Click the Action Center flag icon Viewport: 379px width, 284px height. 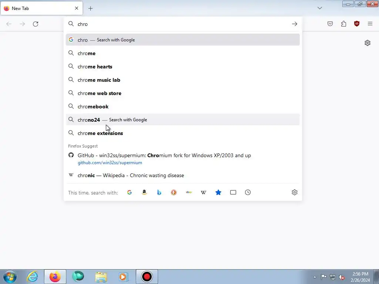tap(323, 277)
